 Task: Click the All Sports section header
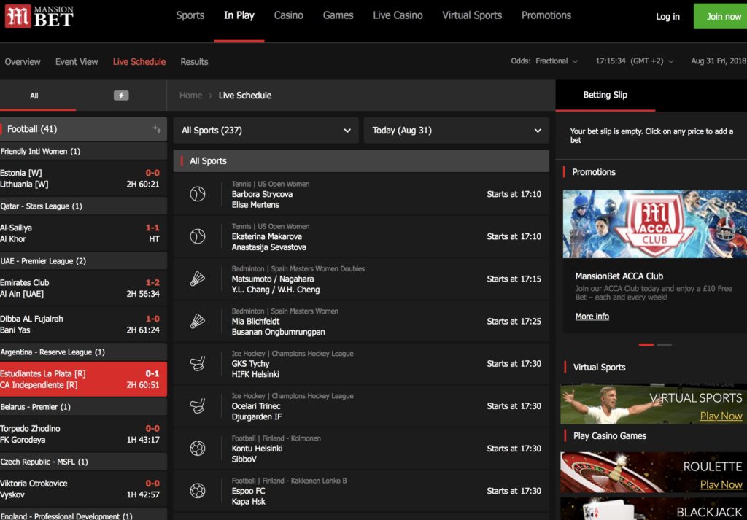361,161
